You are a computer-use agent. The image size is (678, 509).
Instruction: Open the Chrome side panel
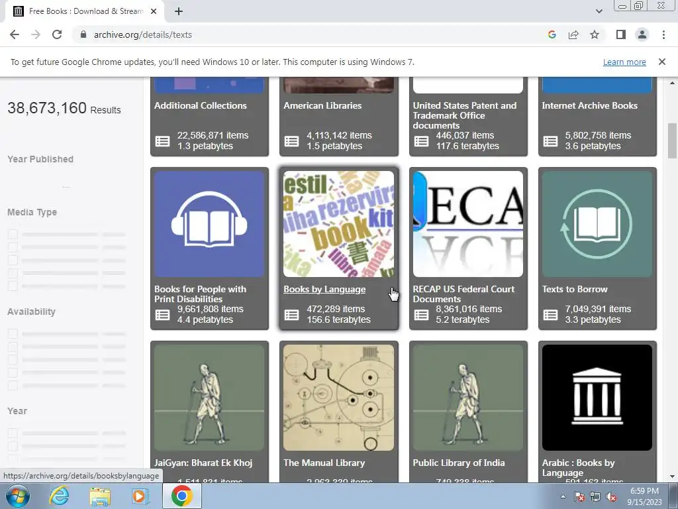pos(620,34)
